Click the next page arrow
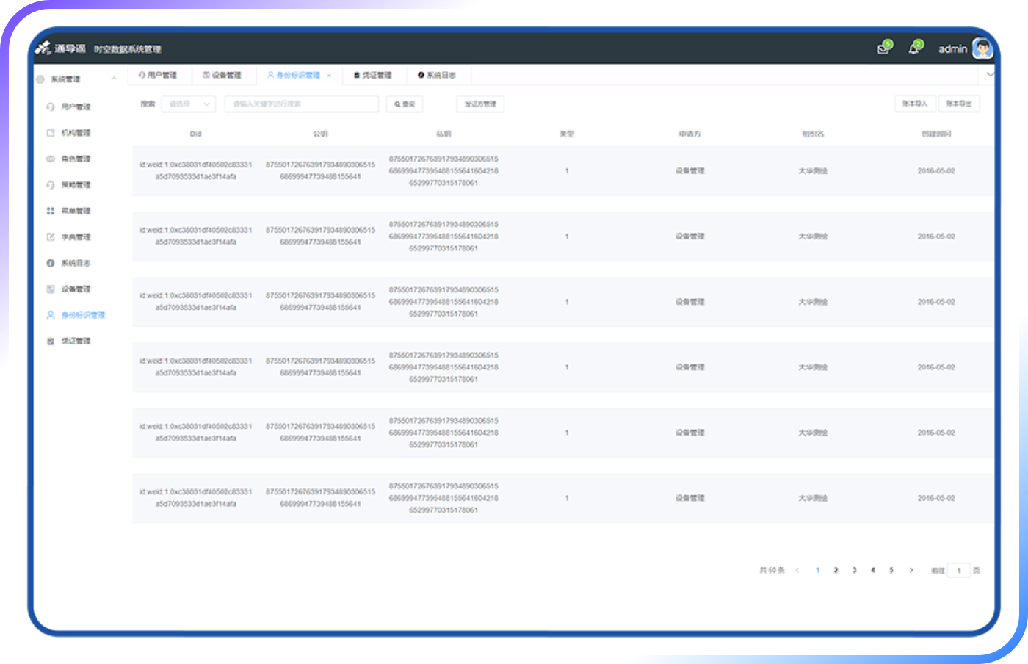1028x664 pixels. pyautogui.click(x=911, y=570)
